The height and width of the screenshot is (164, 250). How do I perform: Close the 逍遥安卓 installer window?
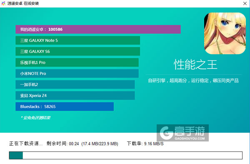(245, 3)
